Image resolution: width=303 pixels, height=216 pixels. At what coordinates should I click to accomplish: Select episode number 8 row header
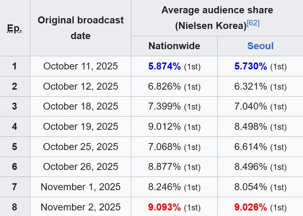pos(15,207)
